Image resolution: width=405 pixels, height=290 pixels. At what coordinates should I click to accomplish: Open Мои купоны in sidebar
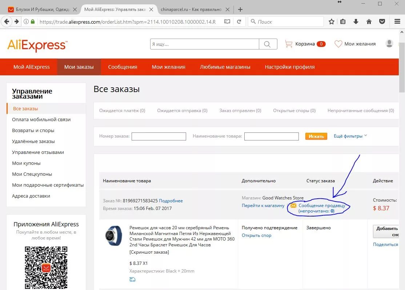(26, 163)
